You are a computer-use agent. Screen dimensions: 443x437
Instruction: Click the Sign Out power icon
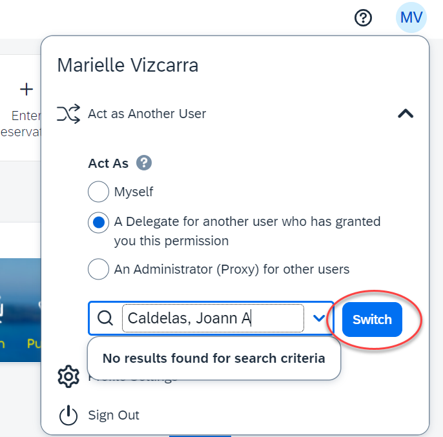(x=68, y=415)
